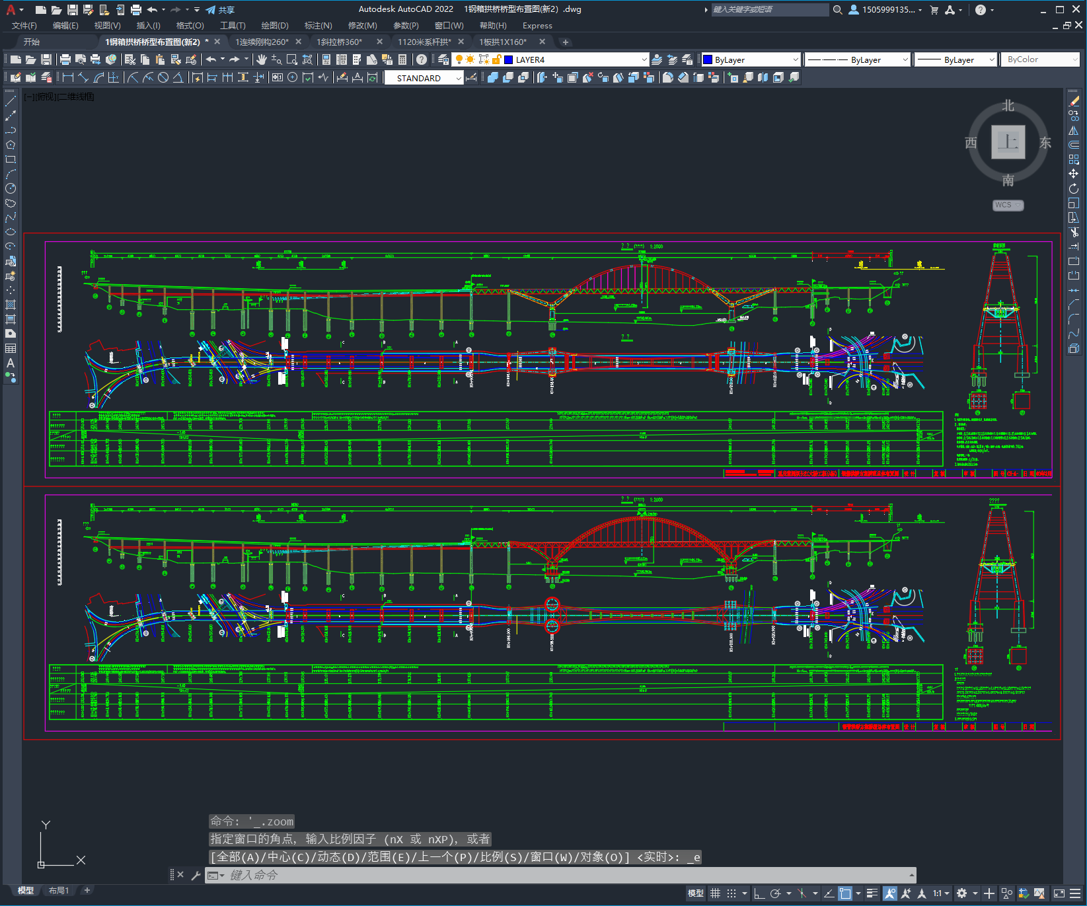The width and height of the screenshot is (1087, 906).
Task: Click the WCS button under the ViewCube
Action: coord(1007,205)
